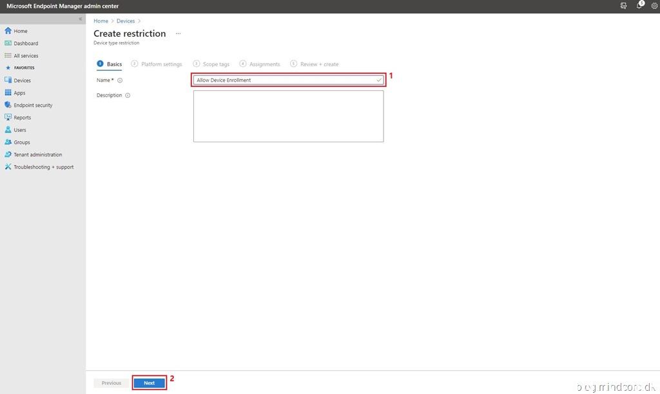Click the Devices breadcrumb link
This screenshot has width=660, height=394.
tap(126, 21)
